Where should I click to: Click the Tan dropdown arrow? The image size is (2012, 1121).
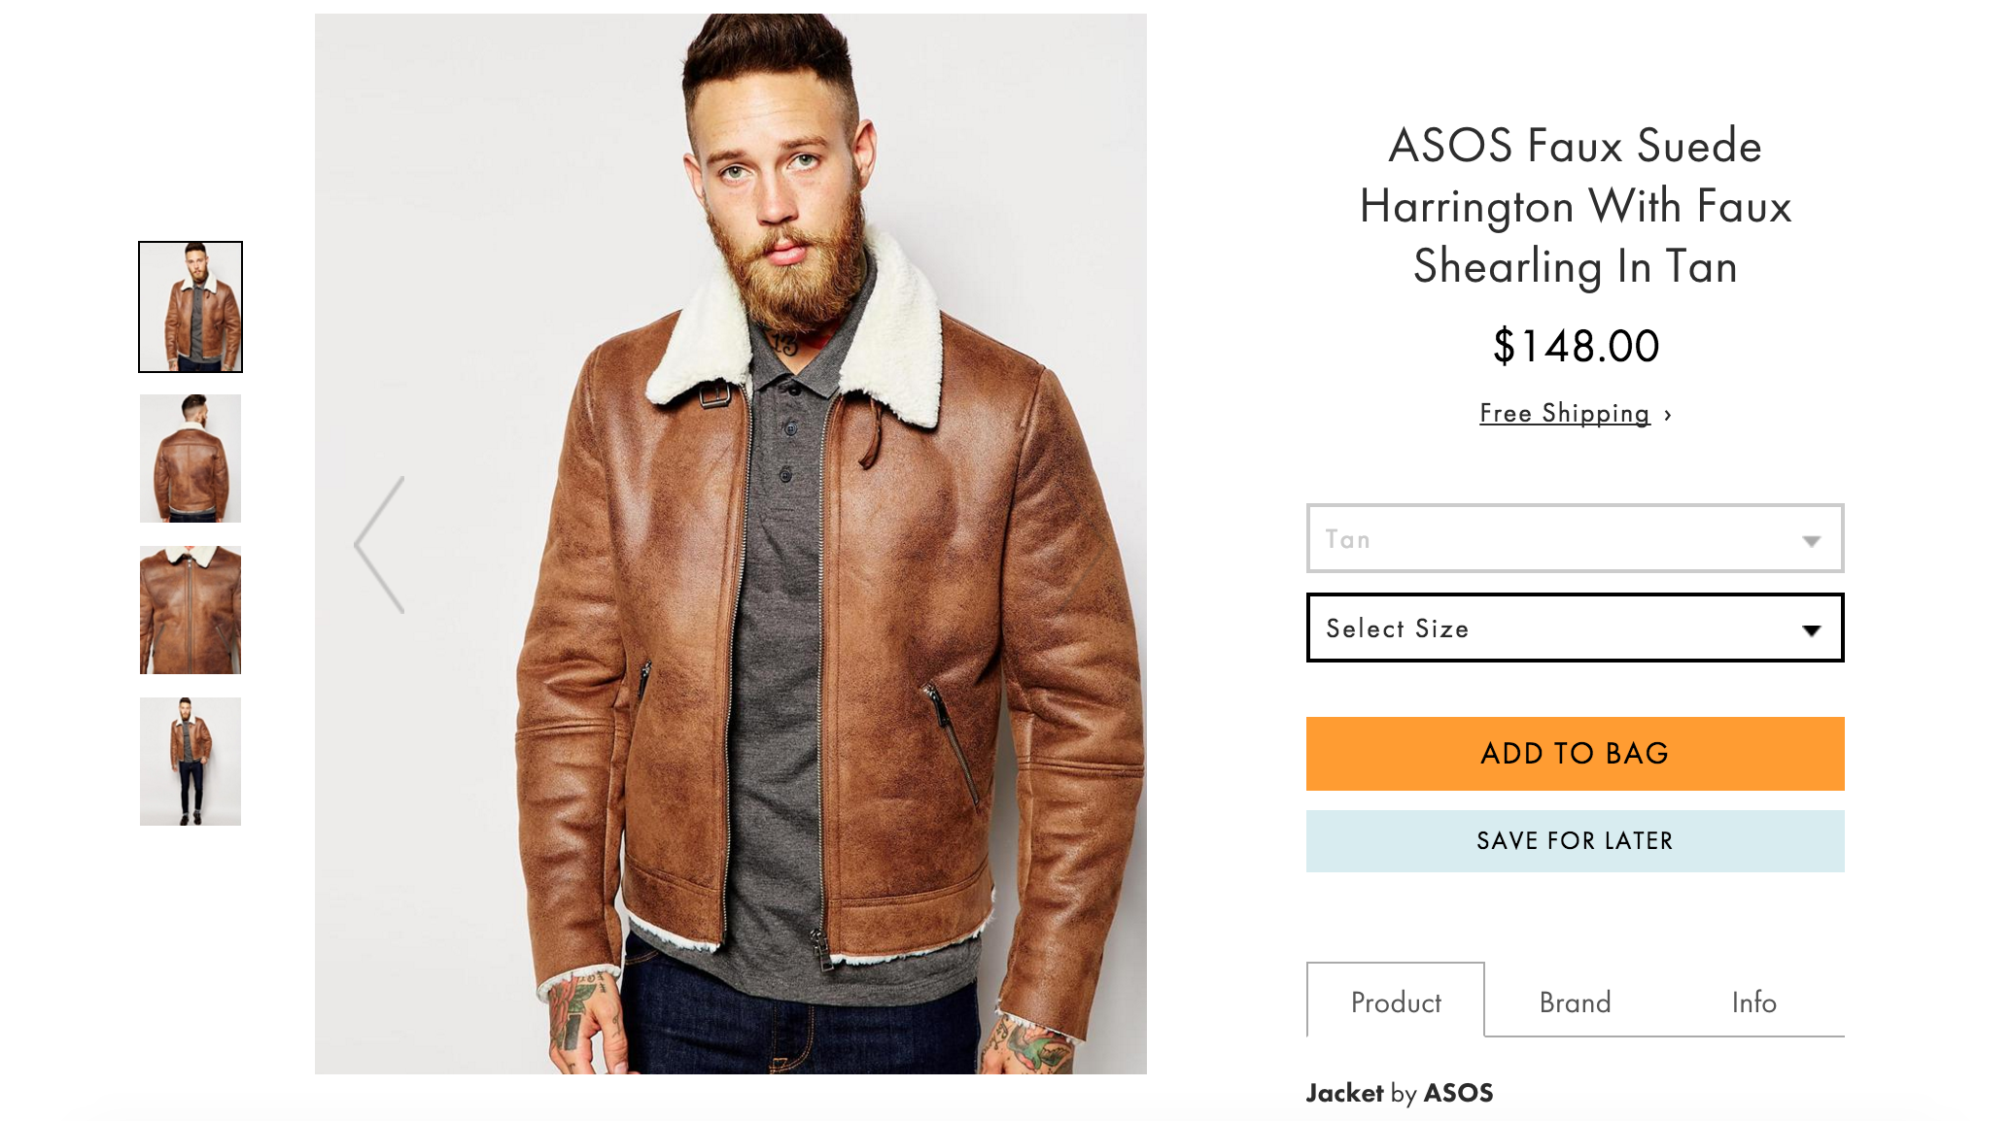coord(1811,541)
